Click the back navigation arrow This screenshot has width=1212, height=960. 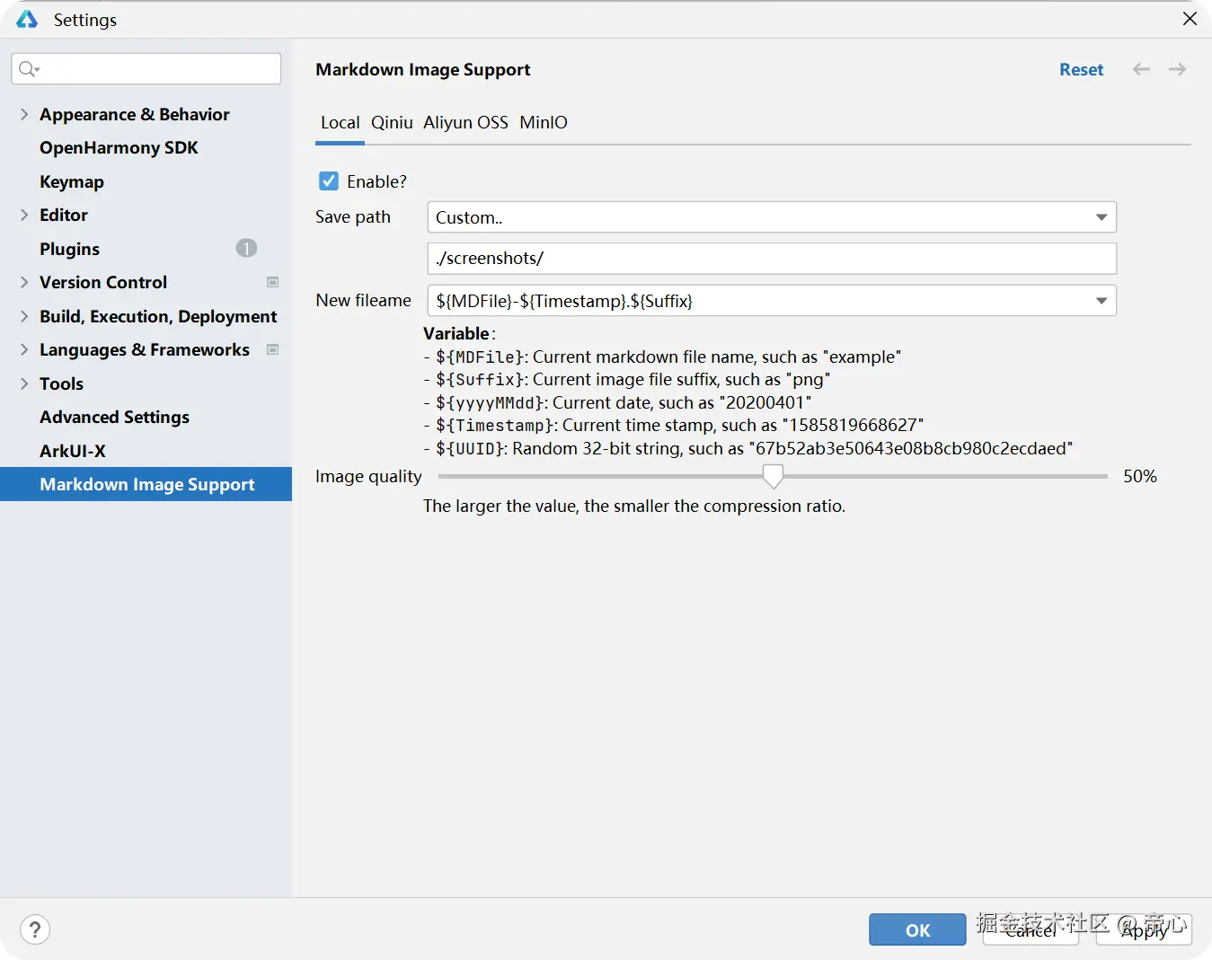tap(1141, 69)
